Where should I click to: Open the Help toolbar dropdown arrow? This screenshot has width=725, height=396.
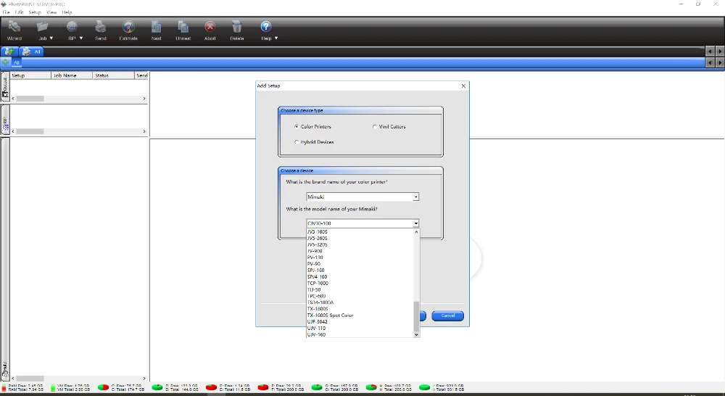(x=276, y=38)
